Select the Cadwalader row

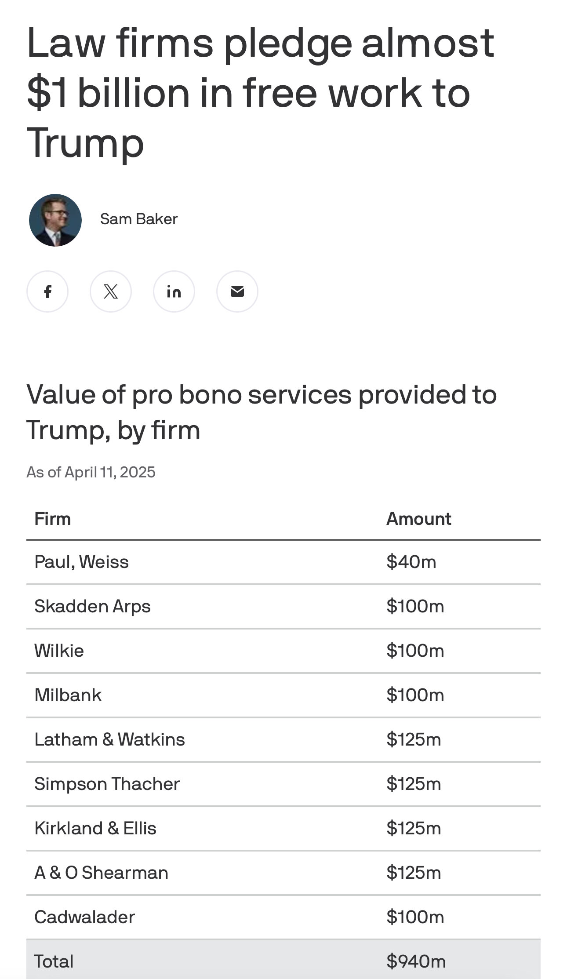click(283, 917)
